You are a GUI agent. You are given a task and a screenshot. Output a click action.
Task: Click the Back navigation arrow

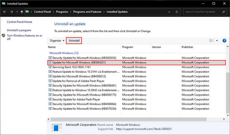(5, 12)
